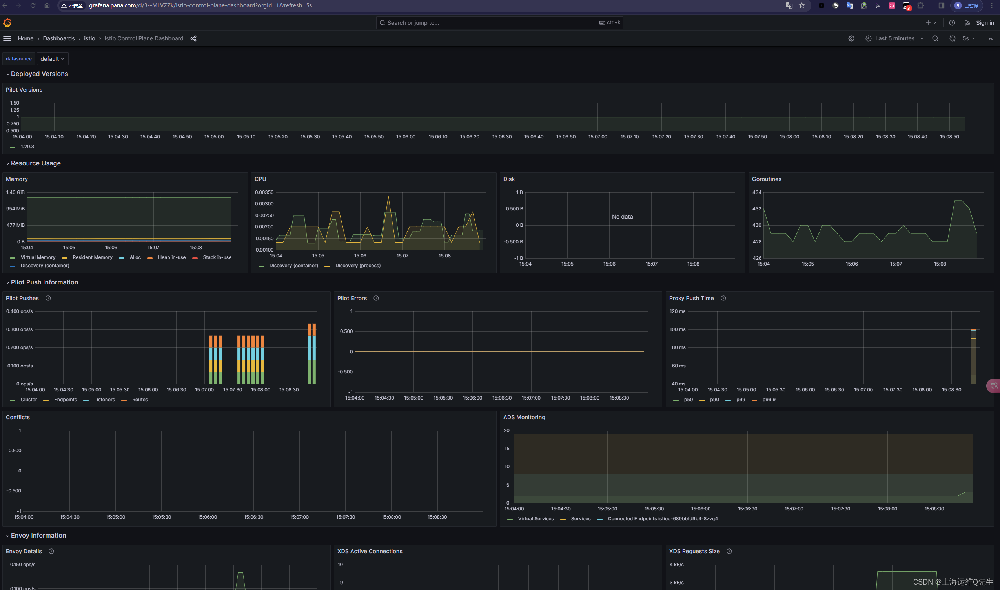Image resolution: width=1000 pixels, height=590 pixels.
Task: Open the Last 5 minutes time picker
Action: click(894, 38)
